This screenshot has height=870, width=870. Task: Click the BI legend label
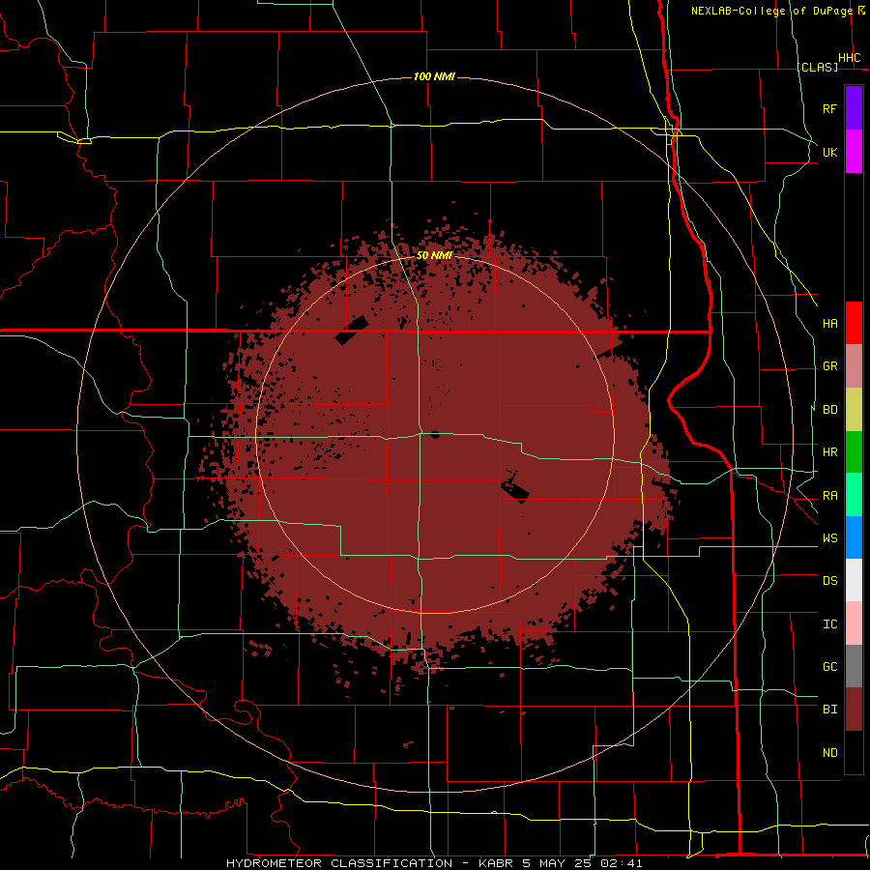click(829, 710)
